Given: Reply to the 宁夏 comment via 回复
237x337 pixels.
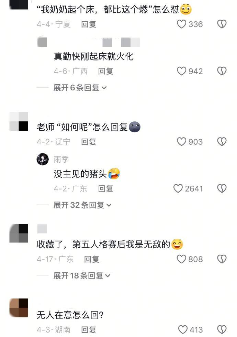Looking at the screenshot, I should 89,24.
